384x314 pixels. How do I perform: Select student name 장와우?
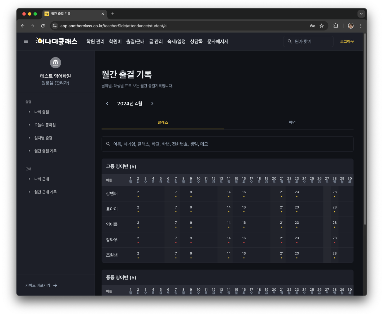click(x=112, y=240)
